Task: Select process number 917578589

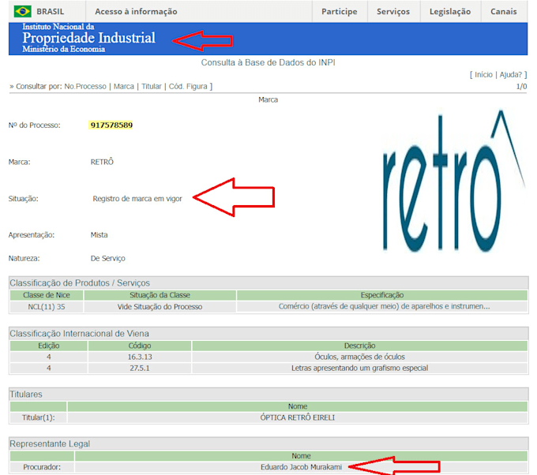Action: tap(111, 125)
